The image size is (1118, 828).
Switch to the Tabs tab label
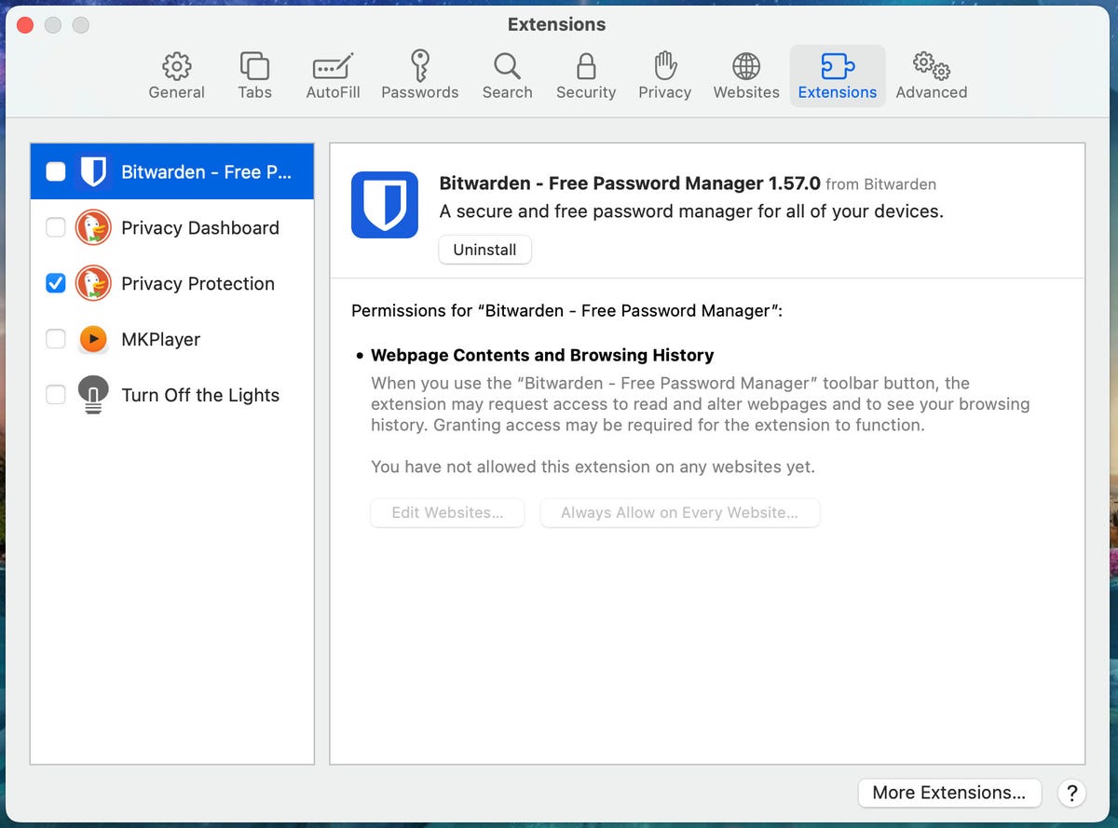click(x=254, y=92)
